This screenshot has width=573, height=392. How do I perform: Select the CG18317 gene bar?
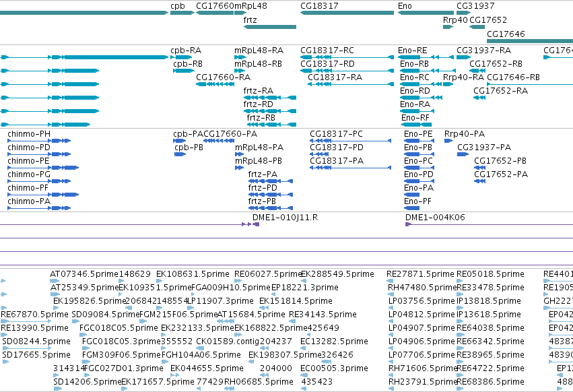click(347, 13)
